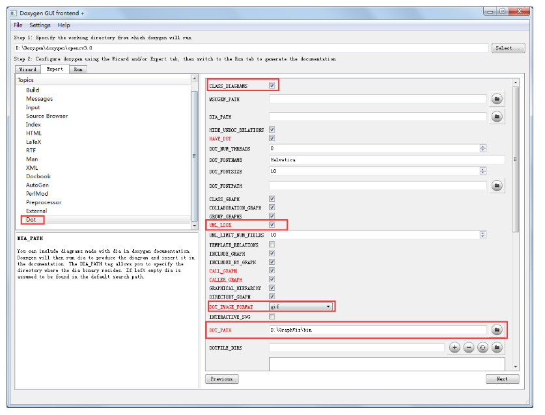Click the MSCGEN_PATH text field
The width and height of the screenshot is (545, 415).
tap(378, 99)
